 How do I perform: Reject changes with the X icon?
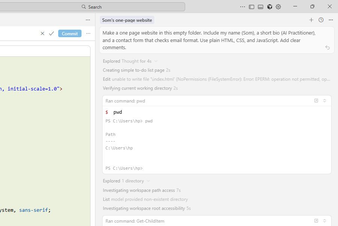tap(42, 33)
